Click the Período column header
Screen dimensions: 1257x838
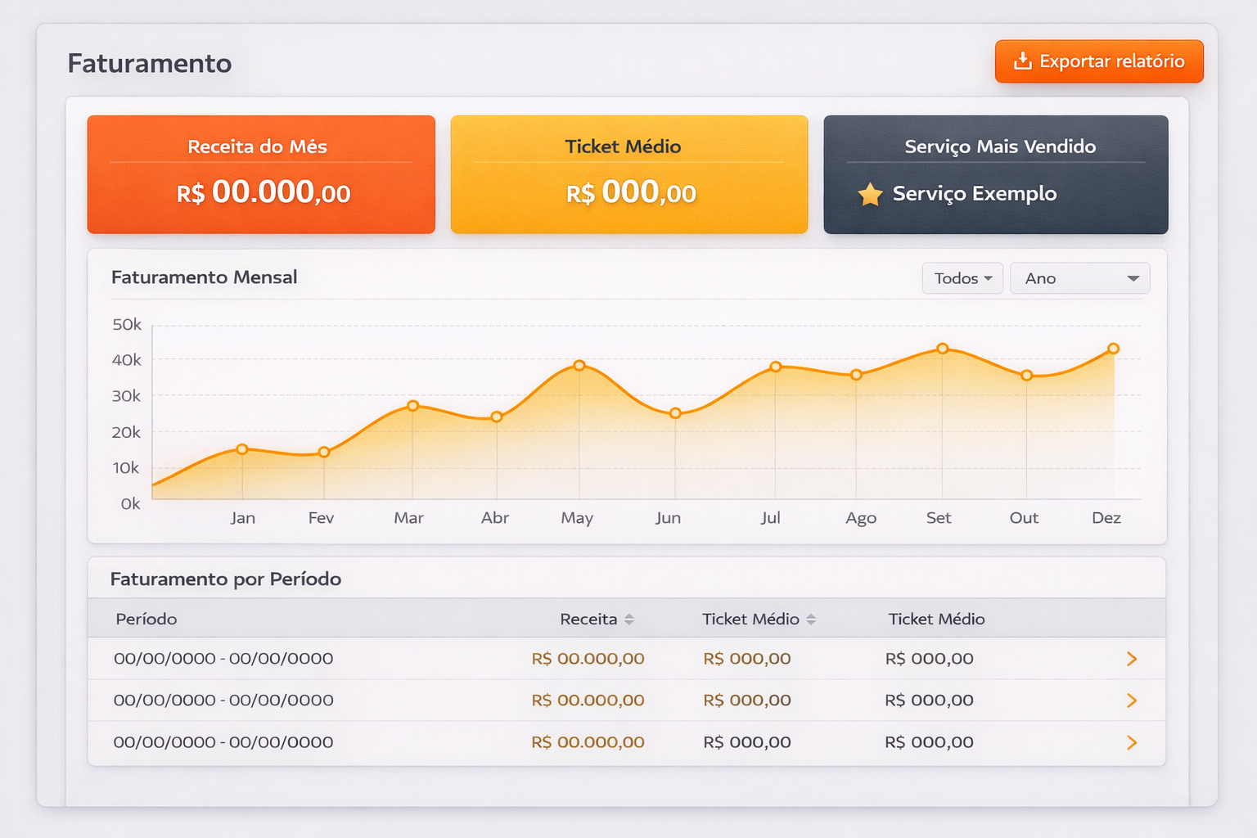146,619
